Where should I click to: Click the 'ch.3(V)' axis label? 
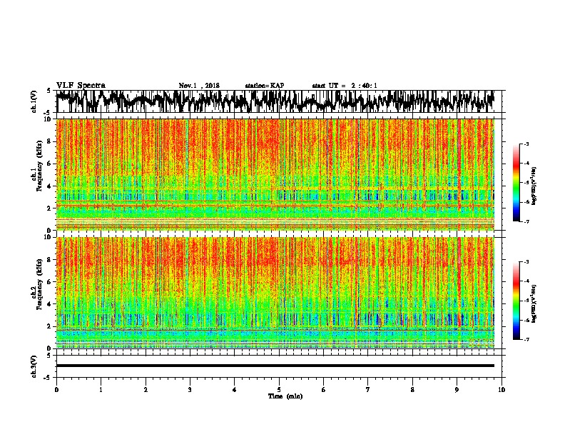tap(34, 366)
